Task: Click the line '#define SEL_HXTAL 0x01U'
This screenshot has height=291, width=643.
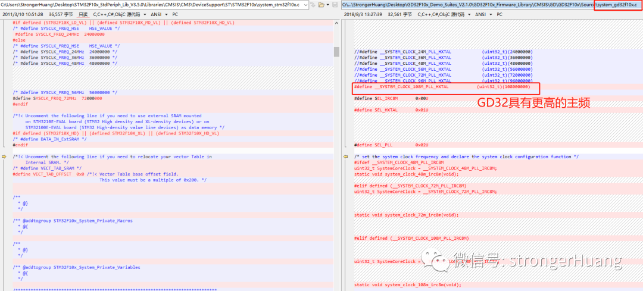Action: [391, 110]
